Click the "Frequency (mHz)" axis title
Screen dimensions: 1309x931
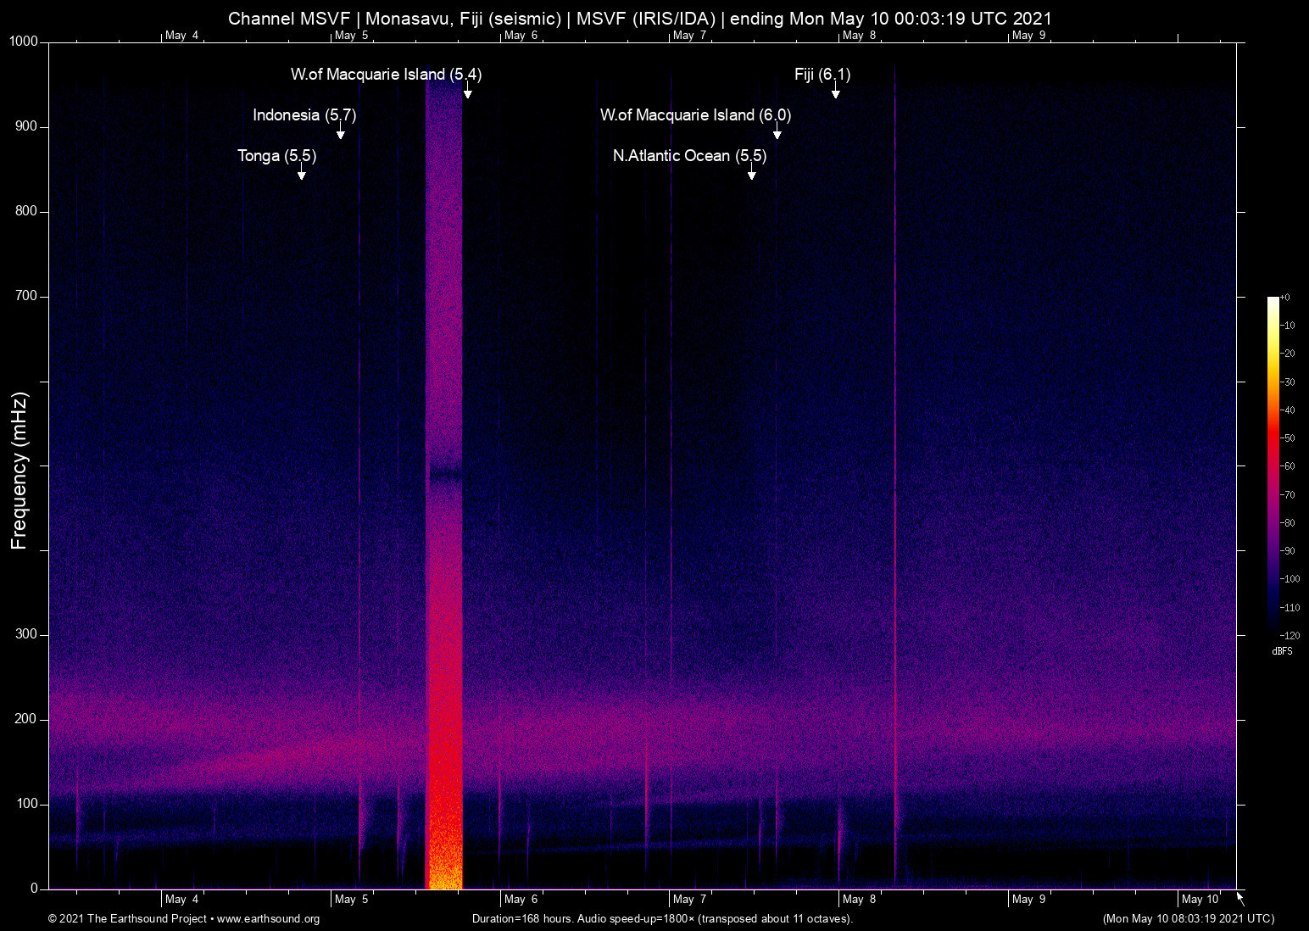click(19, 471)
